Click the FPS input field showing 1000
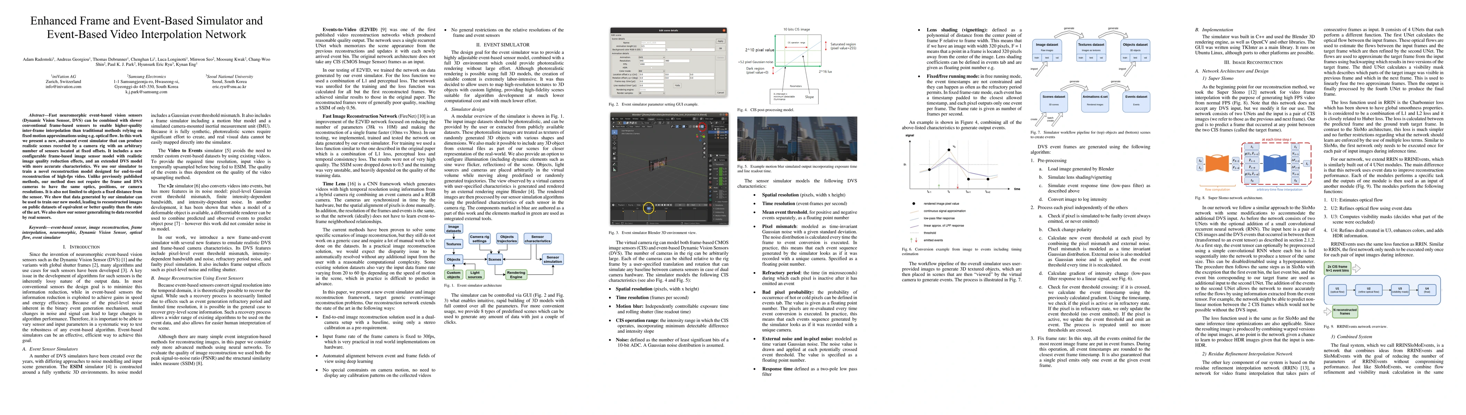The width and height of the screenshot is (1466, 415). [652, 64]
